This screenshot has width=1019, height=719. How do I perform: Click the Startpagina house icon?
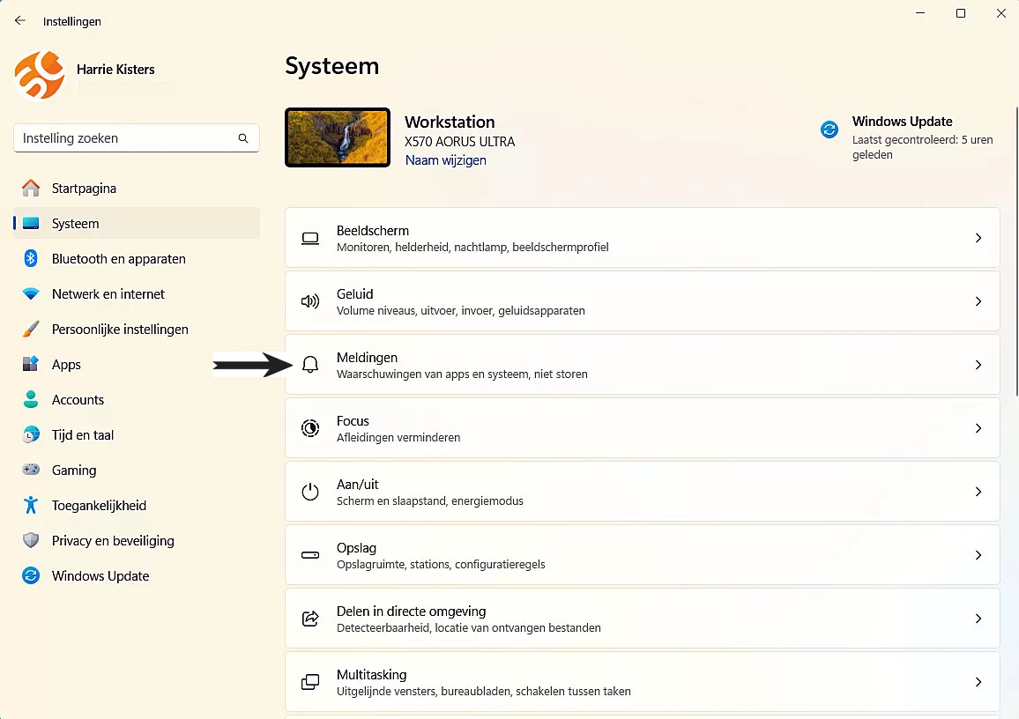pos(31,189)
